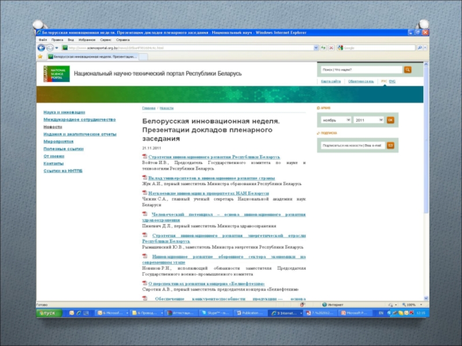This screenshot has height=346, width=462.
Task: Click the scrollbar down arrow
Action: [426, 298]
